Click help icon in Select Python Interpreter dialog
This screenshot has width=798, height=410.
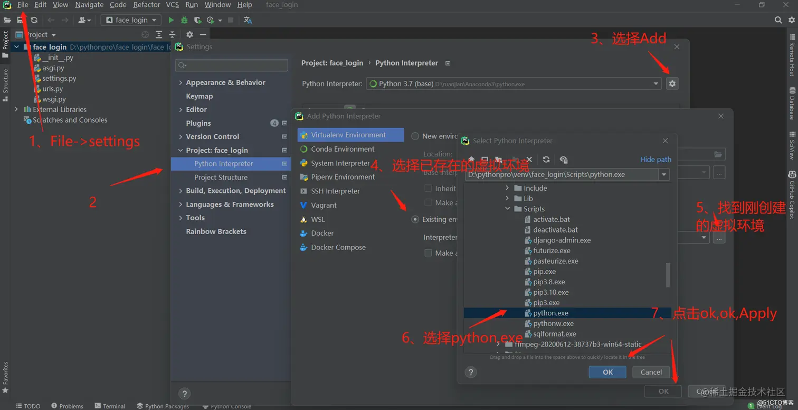(x=471, y=372)
